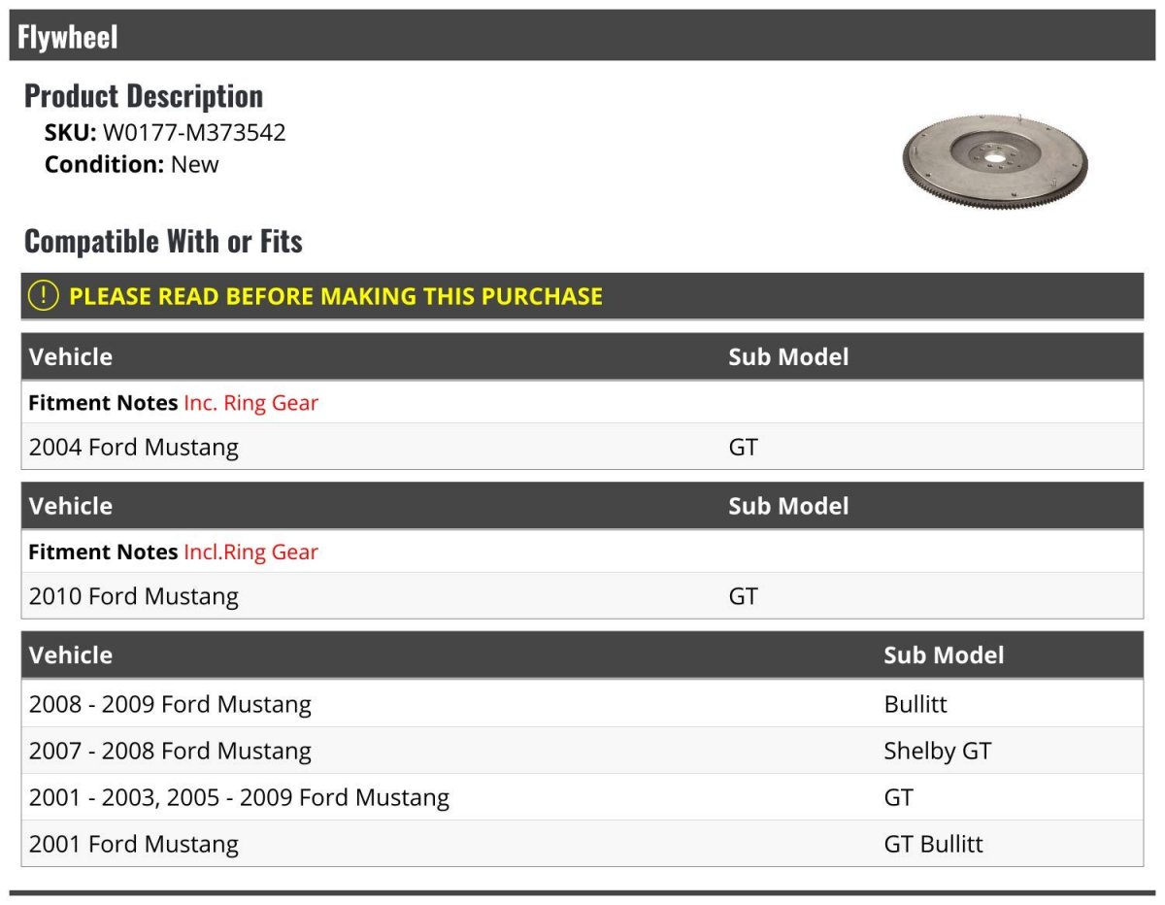The height and width of the screenshot is (905, 1165).
Task: Open the flywheel product image
Action: [995, 158]
